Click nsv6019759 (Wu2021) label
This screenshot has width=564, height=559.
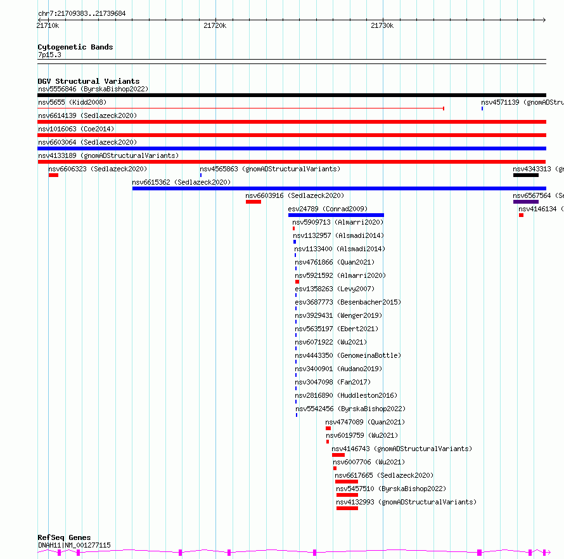click(x=362, y=435)
